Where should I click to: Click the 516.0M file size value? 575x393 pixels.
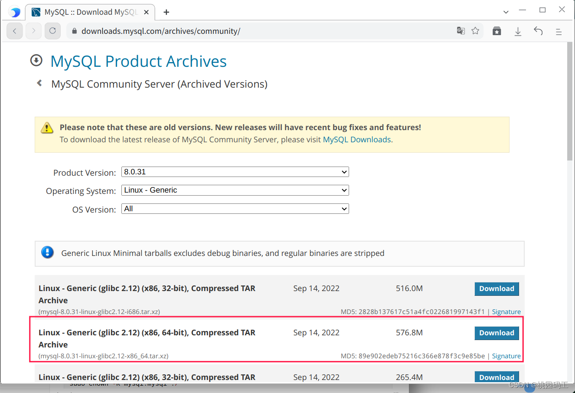[409, 288]
